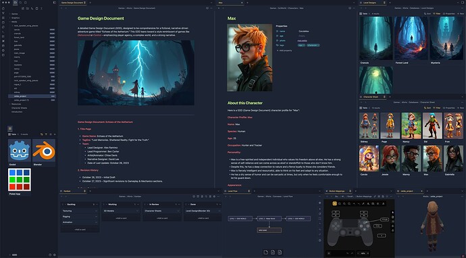This screenshot has height=258, width=466.
Task: Open the search tab icon in sidebar
Action: pyautogui.click(x=20, y=3)
